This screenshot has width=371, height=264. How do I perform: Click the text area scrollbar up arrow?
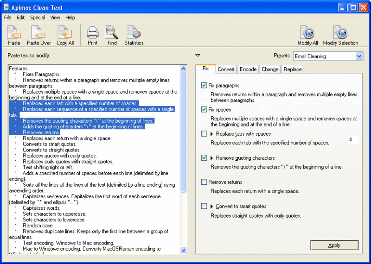coord(184,69)
